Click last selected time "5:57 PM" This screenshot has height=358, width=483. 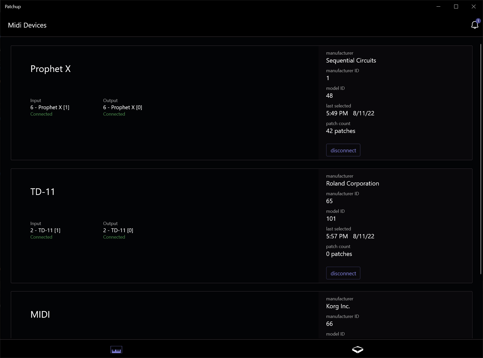coord(337,236)
